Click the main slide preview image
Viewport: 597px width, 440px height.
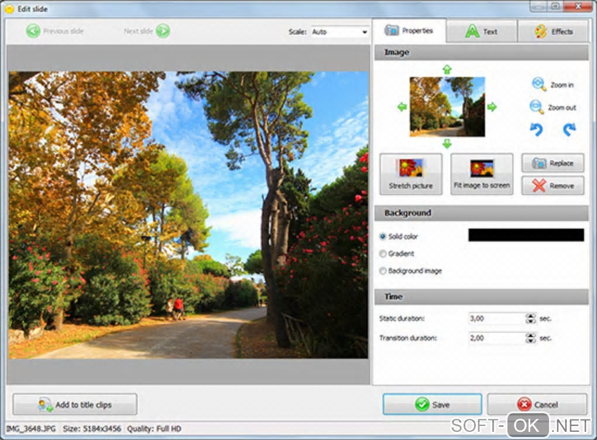click(188, 215)
